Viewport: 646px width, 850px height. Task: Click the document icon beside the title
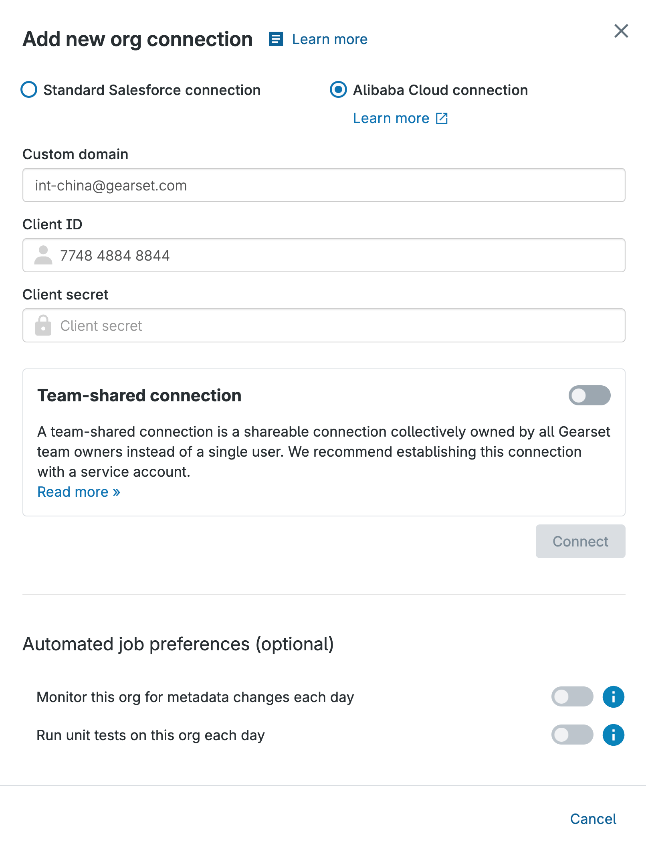pyautogui.click(x=276, y=39)
